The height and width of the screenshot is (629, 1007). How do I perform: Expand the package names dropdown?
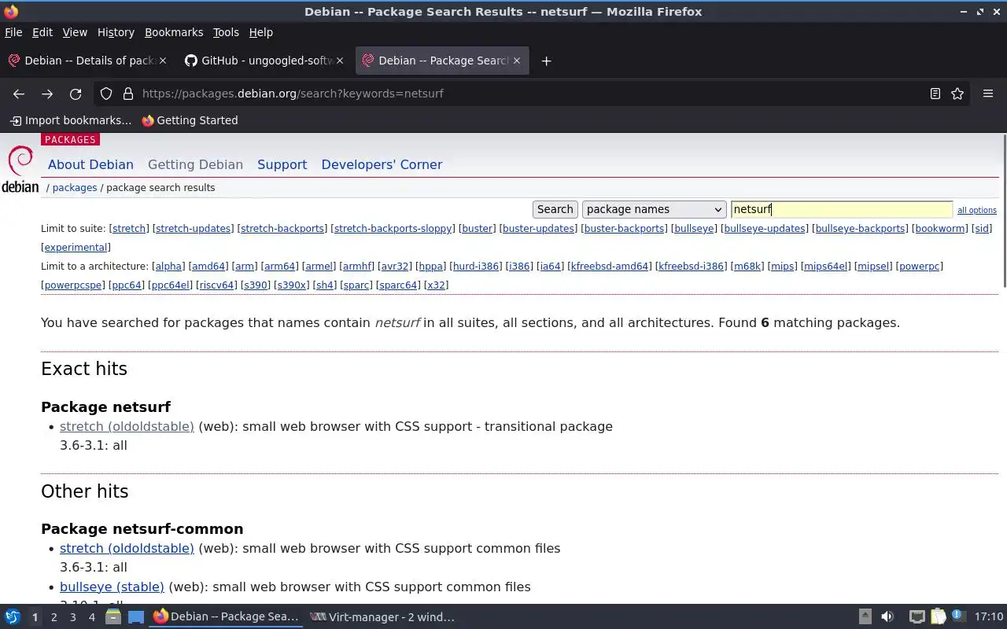(x=654, y=209)
